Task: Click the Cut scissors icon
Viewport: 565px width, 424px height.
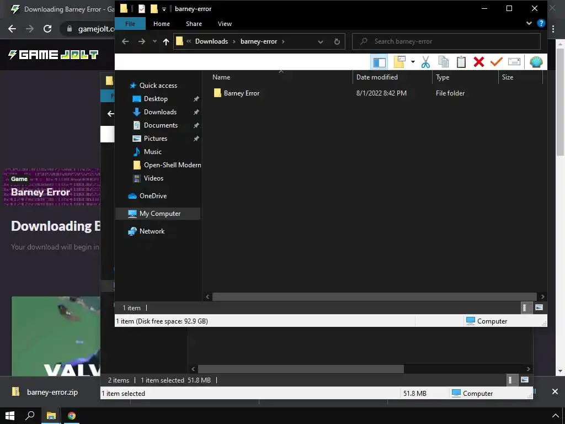Action: tap(425, 62)
